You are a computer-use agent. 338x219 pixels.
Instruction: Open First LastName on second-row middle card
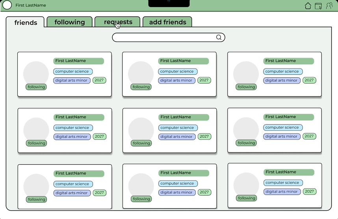(x=184, y=117)
